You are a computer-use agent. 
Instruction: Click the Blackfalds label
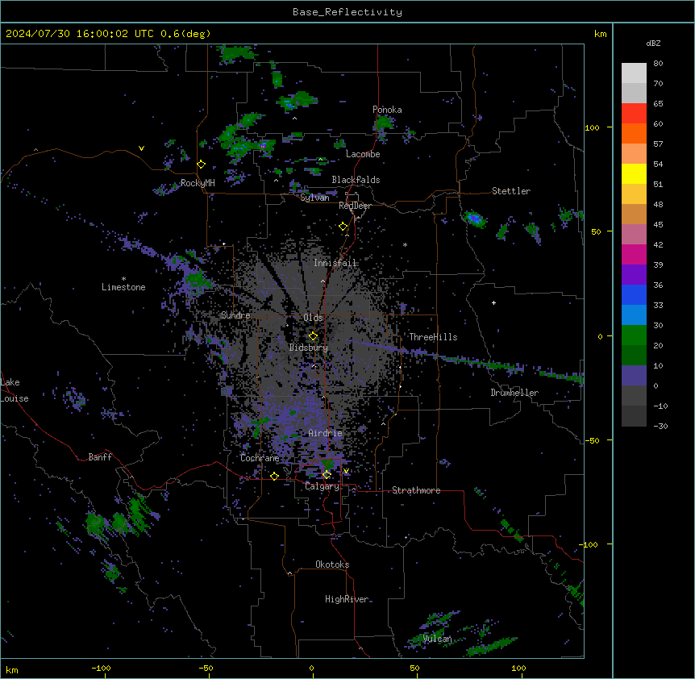tap(356, 180)
